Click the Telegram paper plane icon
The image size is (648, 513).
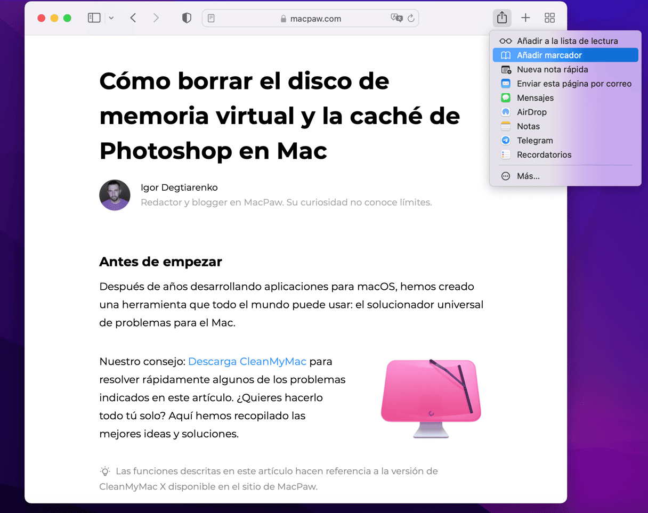pos(506,141)
